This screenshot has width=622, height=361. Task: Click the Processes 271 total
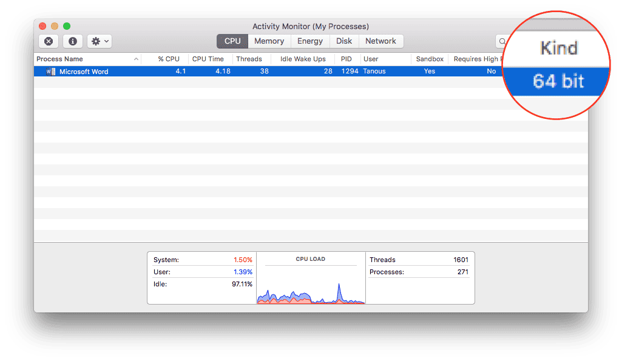pos(419,272)
